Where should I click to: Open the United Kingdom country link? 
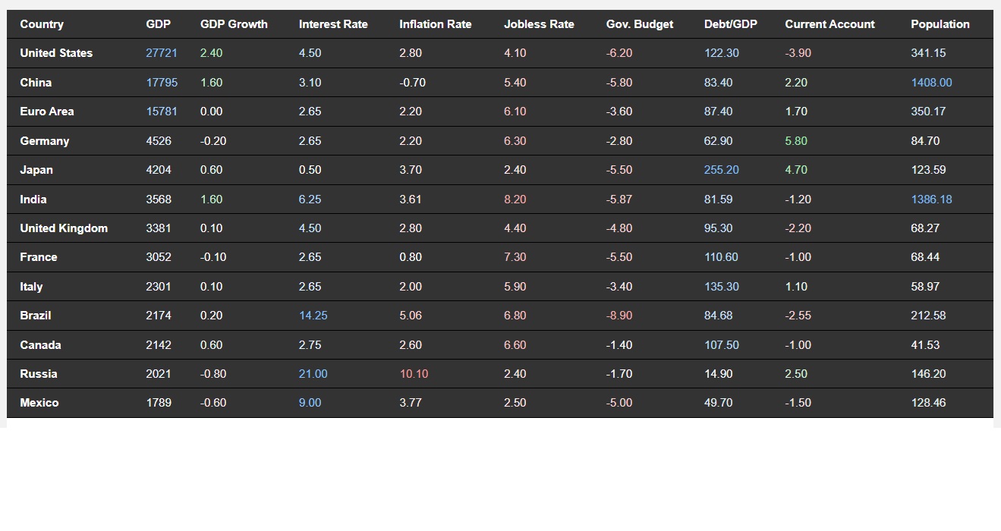point(64,228)
